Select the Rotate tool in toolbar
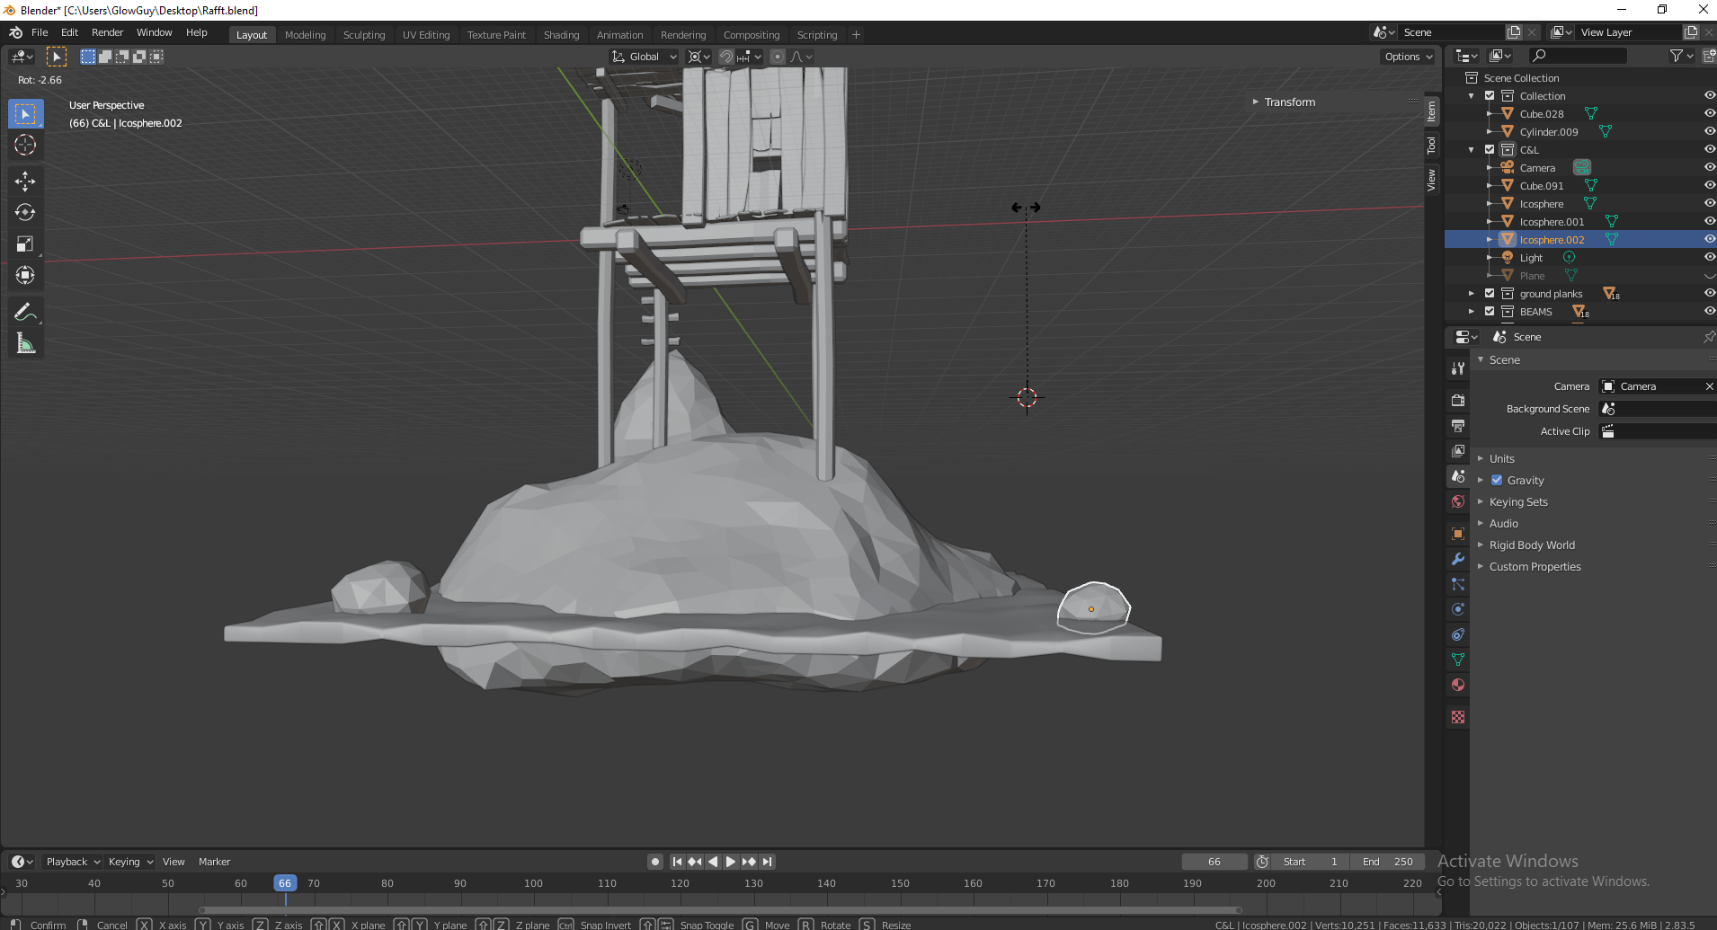 [25, 213]
